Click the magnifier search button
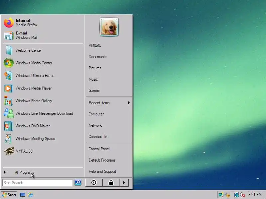The height and width of the screenshot is (199, 266). [x=78, y=182]
